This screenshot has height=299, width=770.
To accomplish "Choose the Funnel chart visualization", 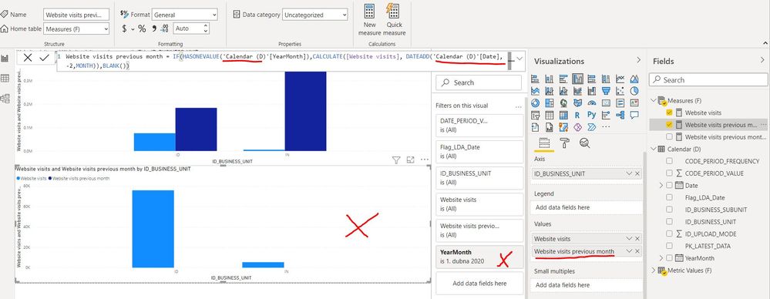I will 606,91.
